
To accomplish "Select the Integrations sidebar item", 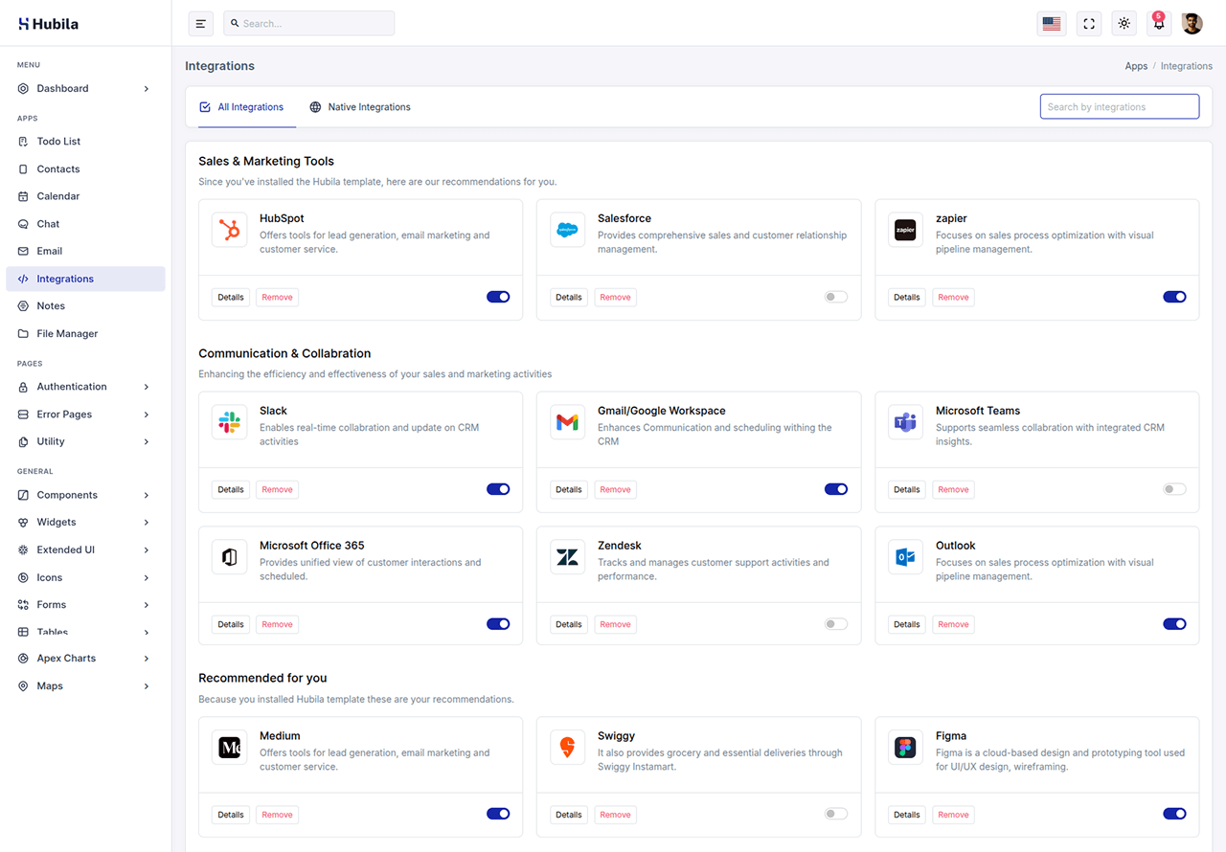I will (x=85, y=279).
